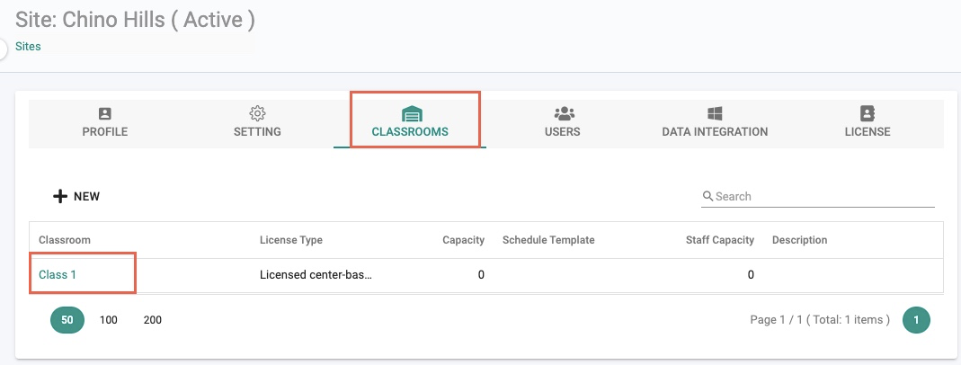961x365 pixels.
Task: Open the Class 1 classroom link
Action: coord(58,275)
